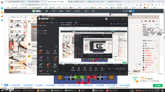165x92 pixels.
Task: Click the share icon at the top right of the stream panel
Action: [125, 24]
